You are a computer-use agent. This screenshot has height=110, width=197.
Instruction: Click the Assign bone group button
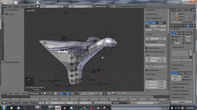[174, 61]
